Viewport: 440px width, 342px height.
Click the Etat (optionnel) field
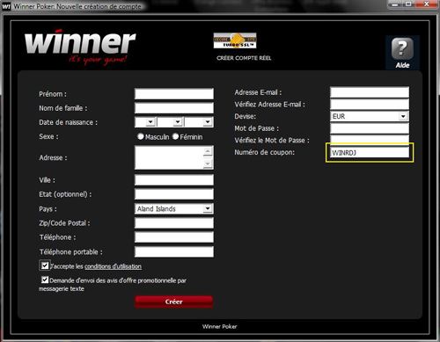pyautogui.click(x=174, y=194)
